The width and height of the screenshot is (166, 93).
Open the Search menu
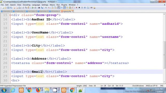[x=13, y=5]
